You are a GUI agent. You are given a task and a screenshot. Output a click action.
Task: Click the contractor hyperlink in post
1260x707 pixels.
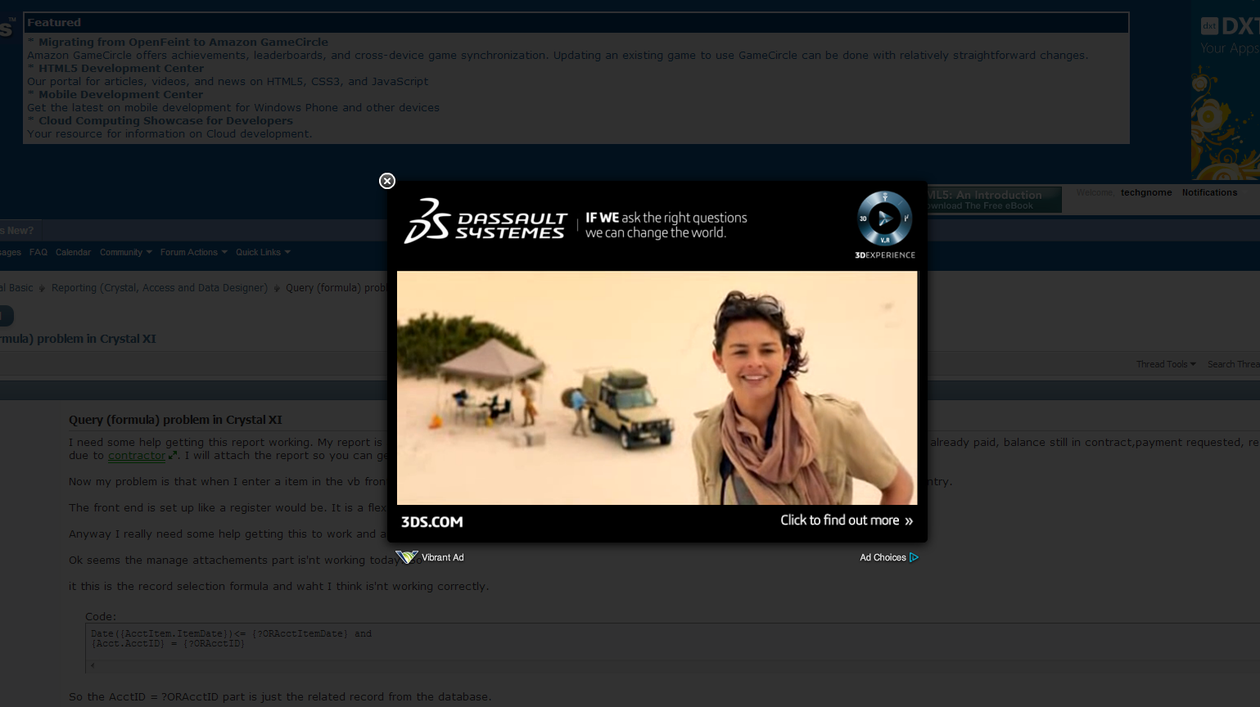tap(137, 456)
